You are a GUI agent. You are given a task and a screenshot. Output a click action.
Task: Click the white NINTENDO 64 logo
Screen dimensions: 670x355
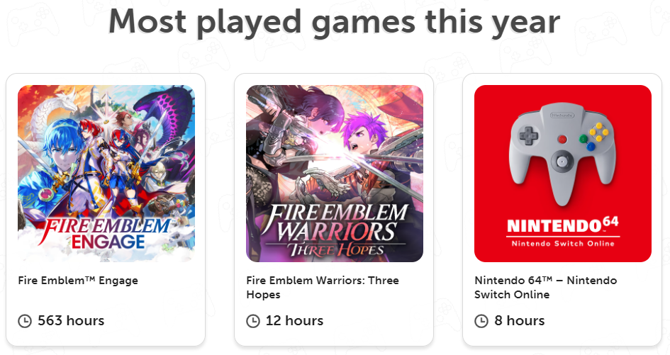563,226
